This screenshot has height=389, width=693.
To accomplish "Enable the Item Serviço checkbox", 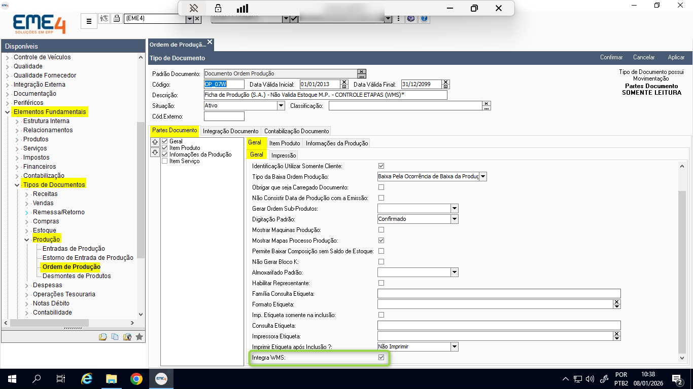I will (x=164, y=161).
